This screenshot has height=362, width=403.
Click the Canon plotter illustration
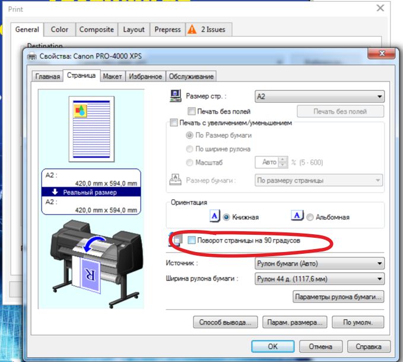(96, 263)
